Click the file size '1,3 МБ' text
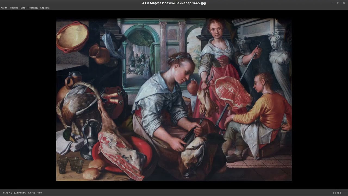This screenshot has height=196, width=348. tap(32, 193)
